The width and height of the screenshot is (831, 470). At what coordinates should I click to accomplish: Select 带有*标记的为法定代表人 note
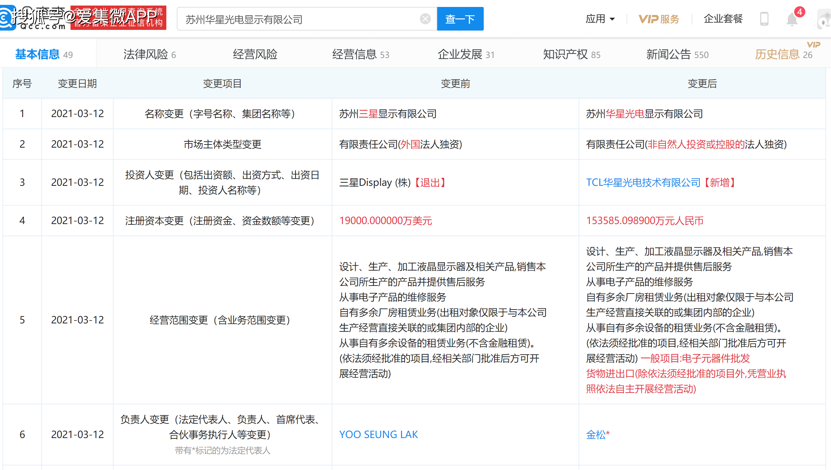click(x=222, y=451)
